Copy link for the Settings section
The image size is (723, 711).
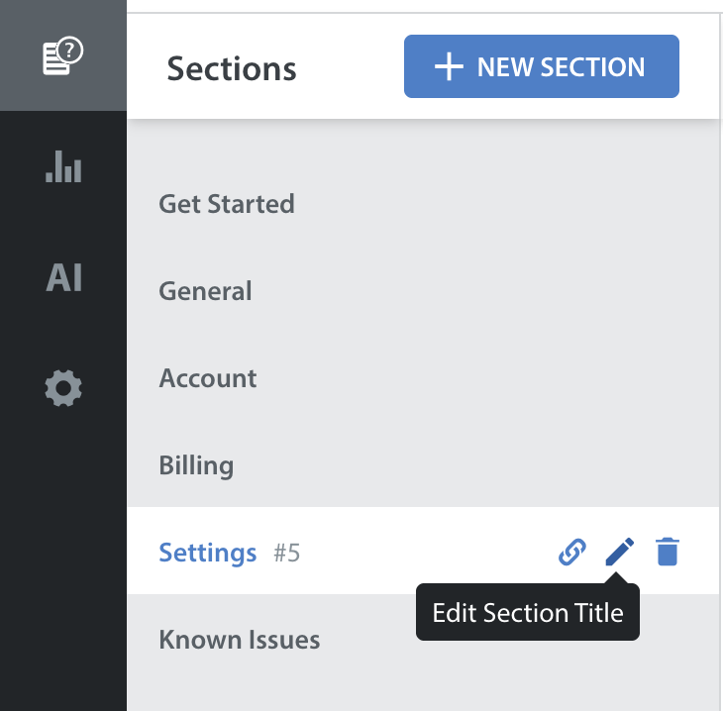tap(571, 552)
